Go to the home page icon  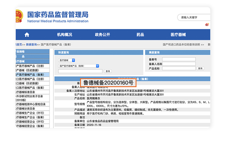(27, 35)
